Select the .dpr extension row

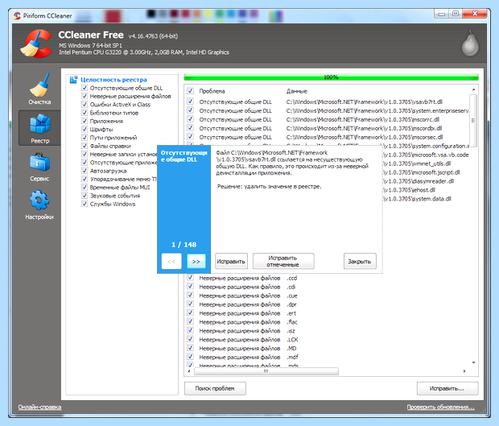click(328, 304)
